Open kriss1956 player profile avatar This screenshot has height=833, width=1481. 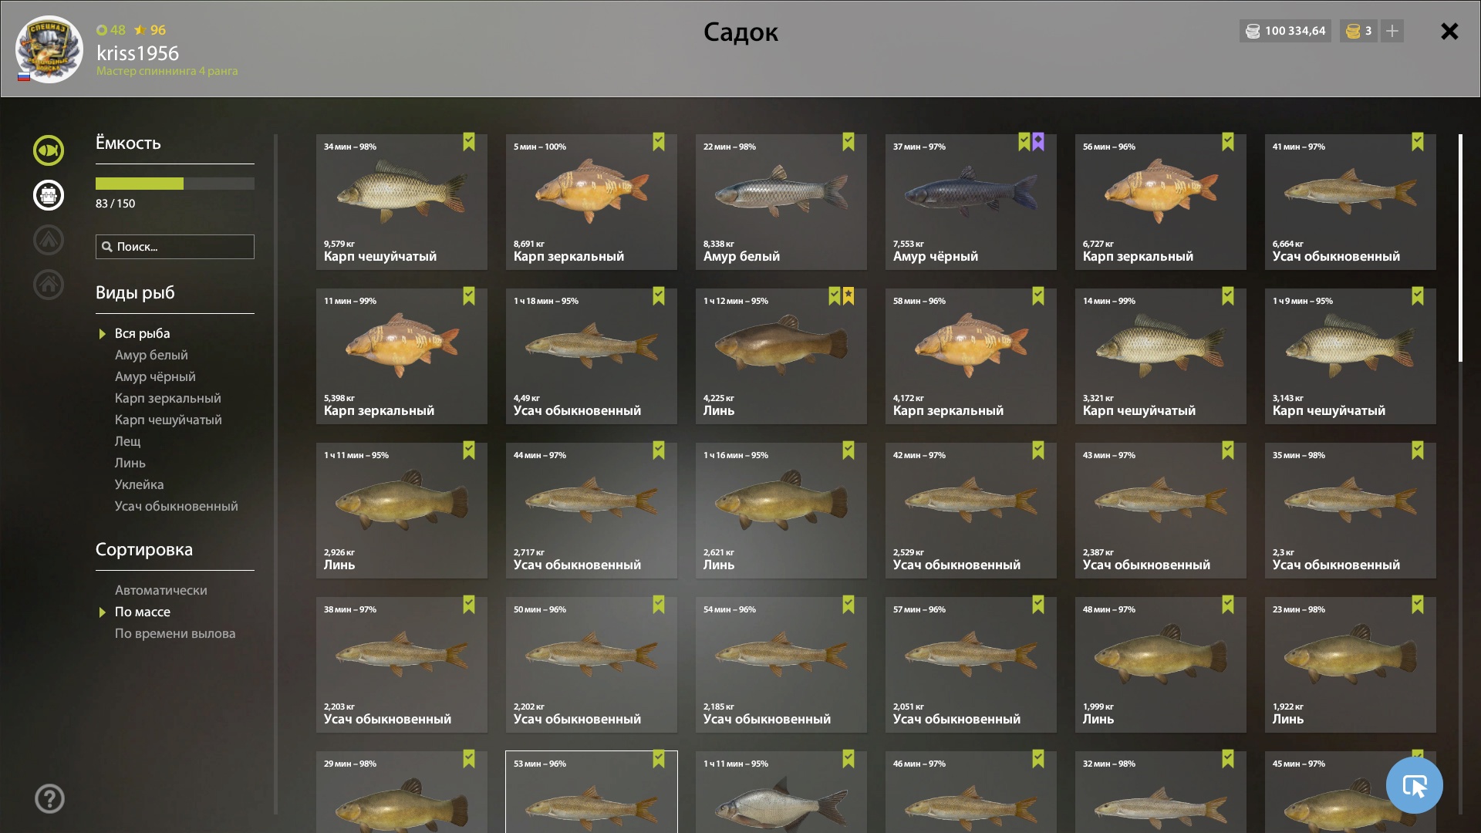click(49, 49)
